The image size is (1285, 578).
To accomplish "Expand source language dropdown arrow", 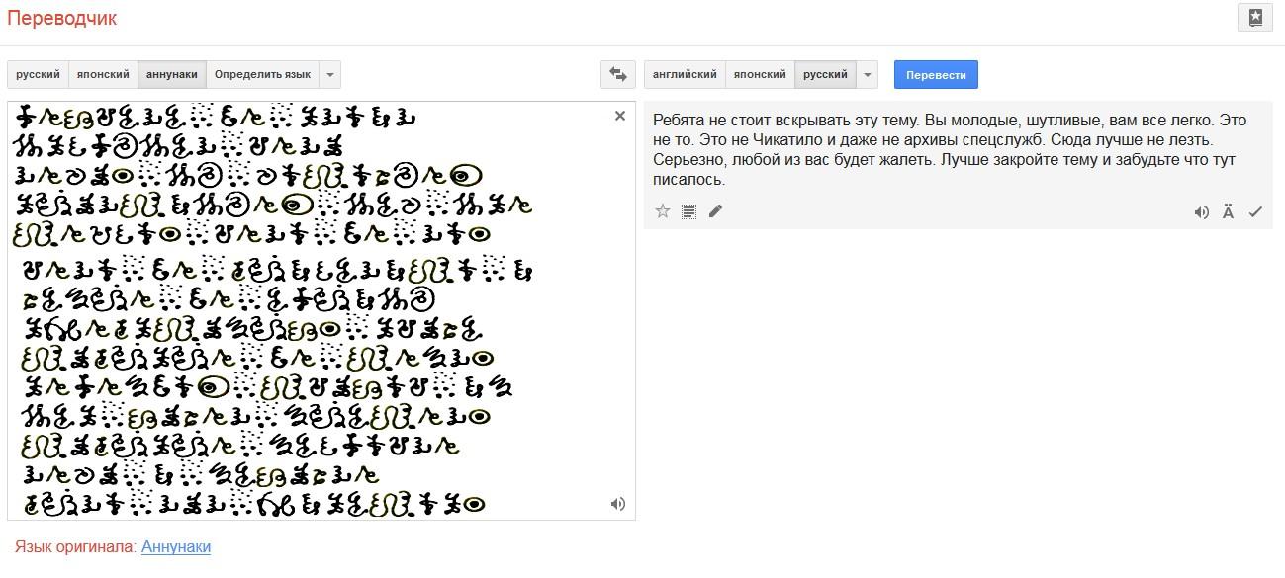I will 330,74.
